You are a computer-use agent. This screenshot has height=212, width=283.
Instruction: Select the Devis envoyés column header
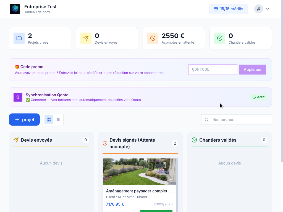coord(36,140)
